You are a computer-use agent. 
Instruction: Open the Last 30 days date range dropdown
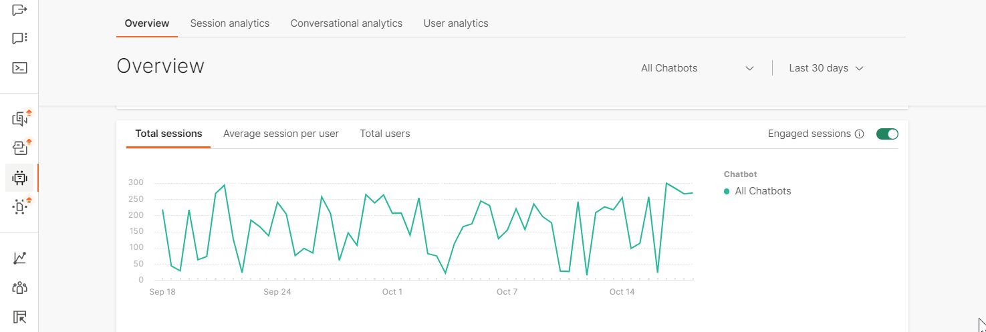826,68
